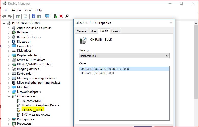Click Scan for hardware changes icon
This screenshot has height=127, width=199.
[47, 16]
